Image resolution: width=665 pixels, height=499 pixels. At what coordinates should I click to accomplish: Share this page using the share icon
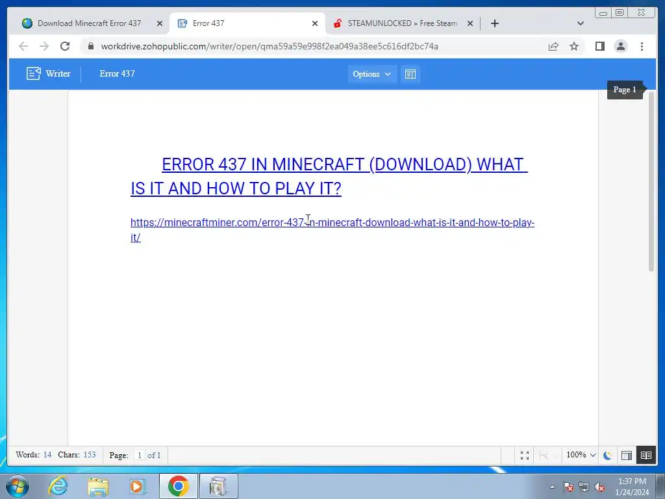[553, 46]
